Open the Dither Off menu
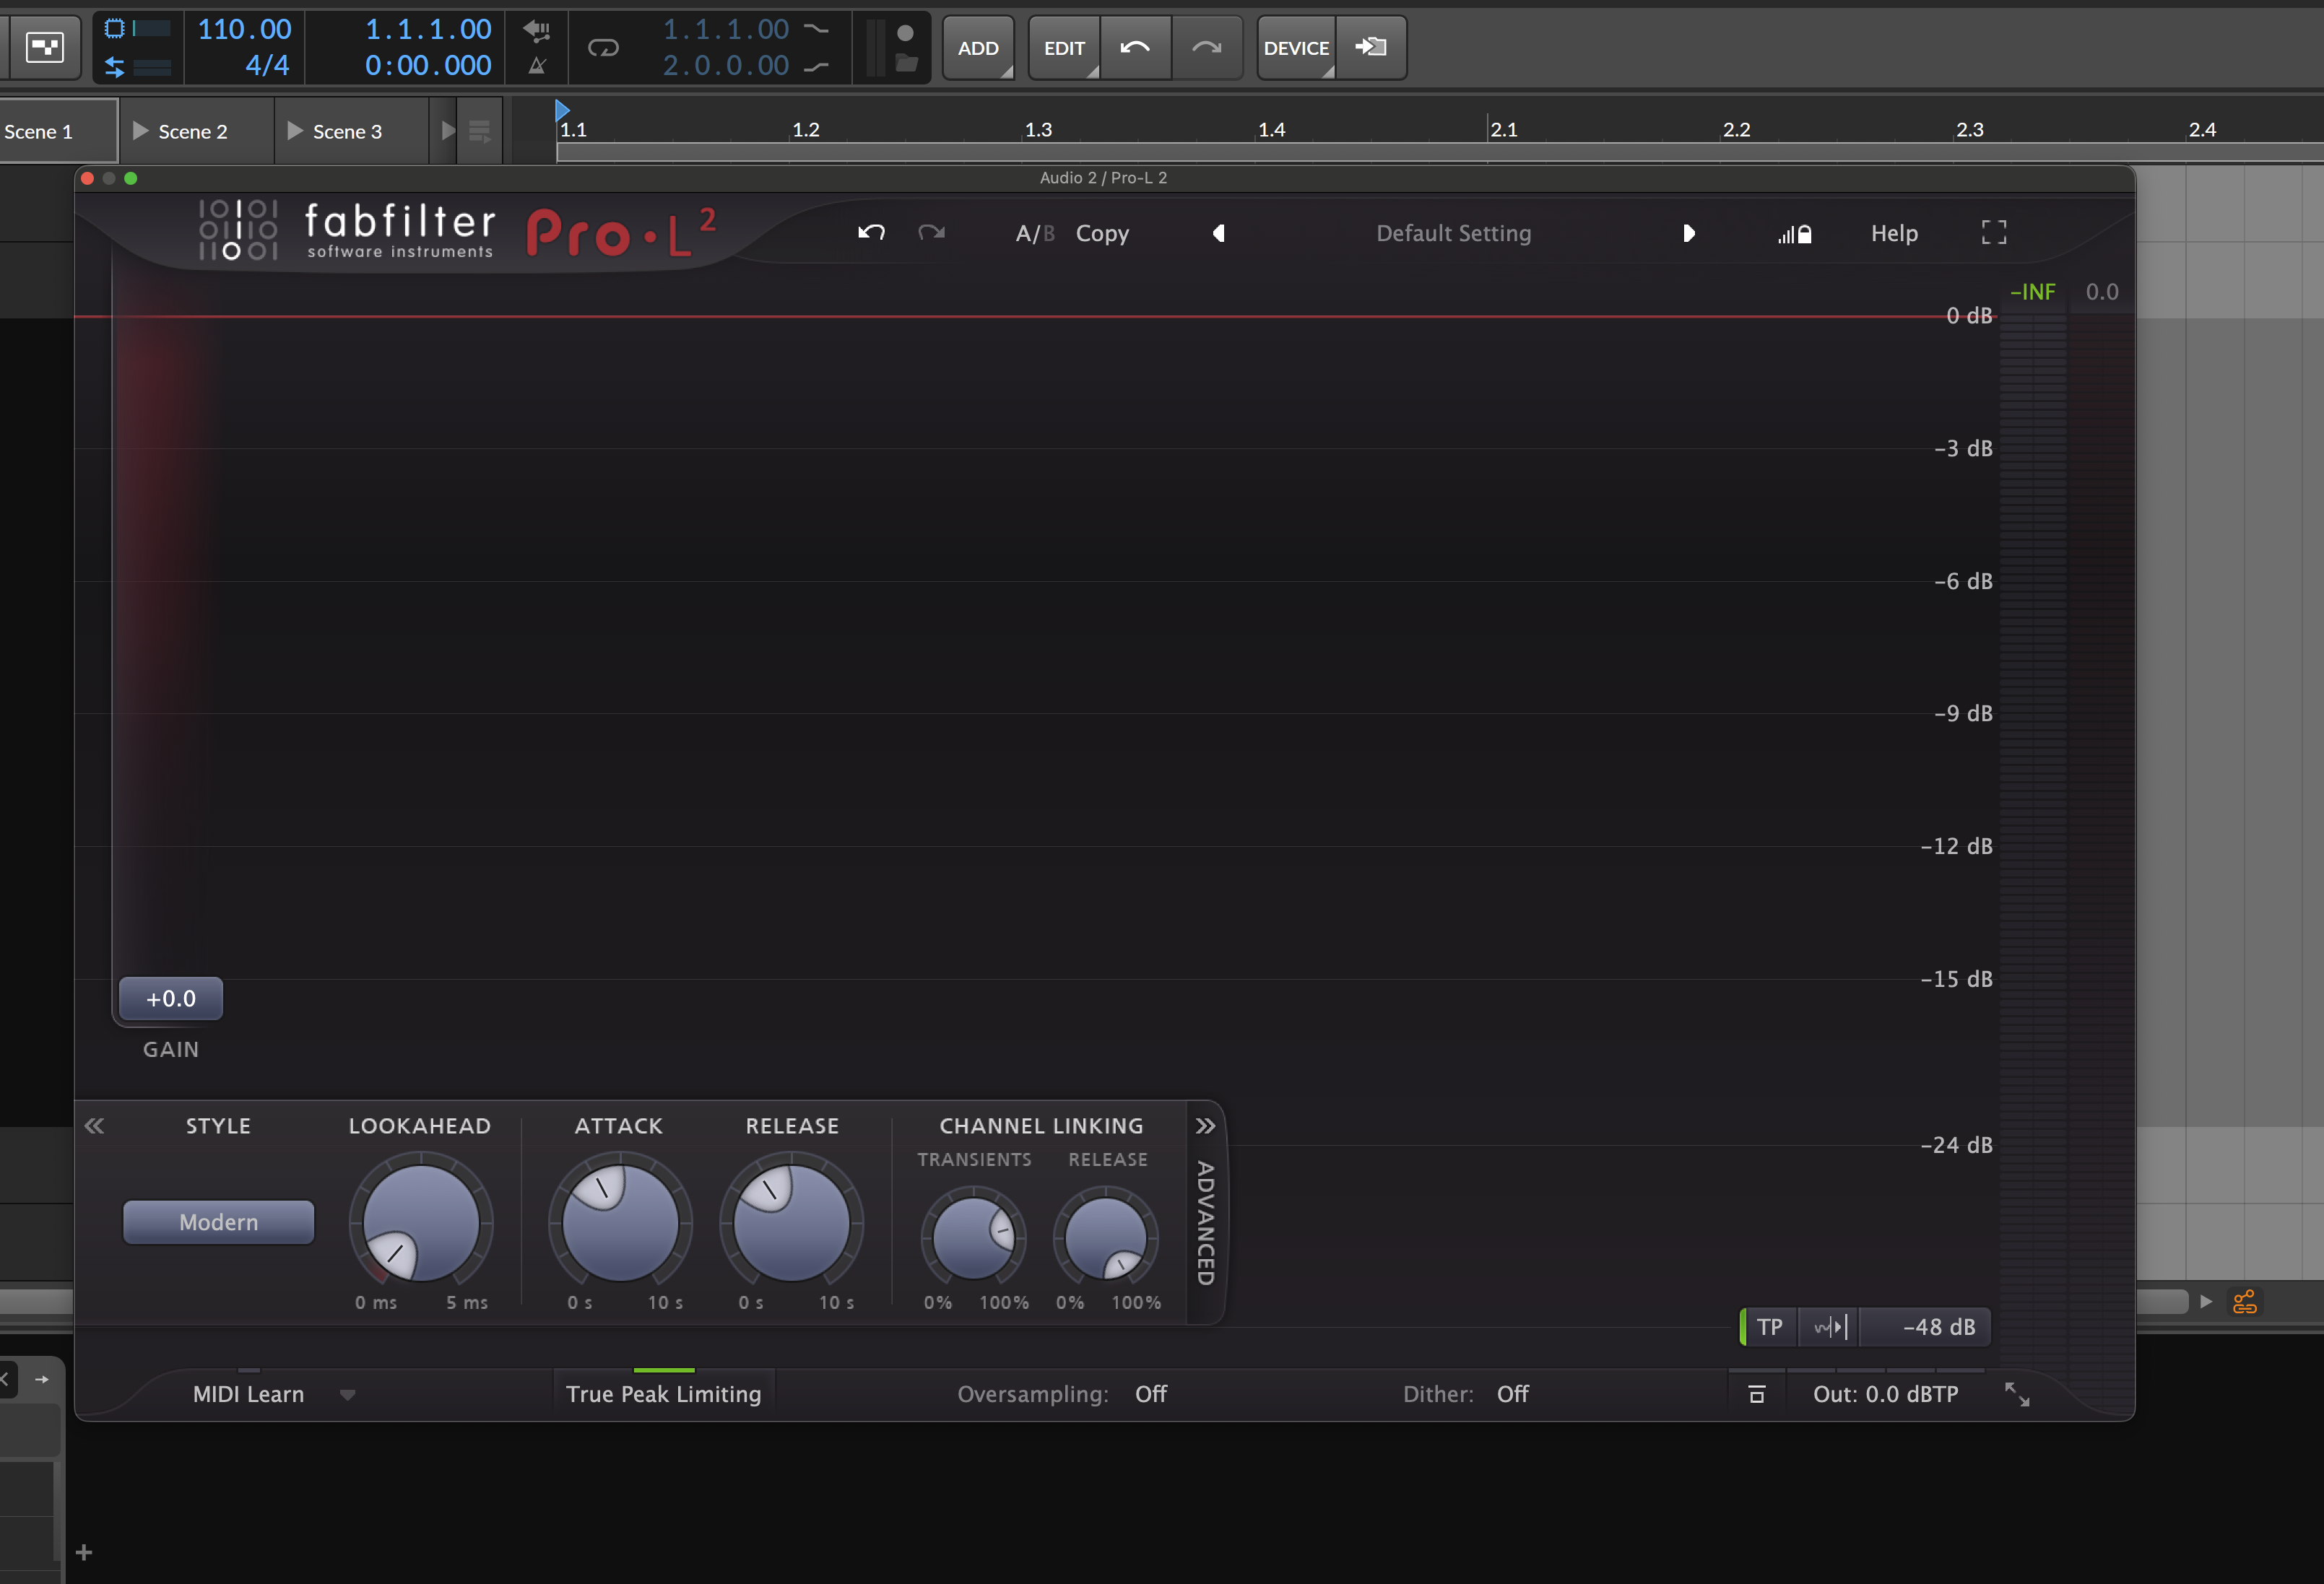This screenshot has width=2324, height=1584. click(x=1513, y=1394)
